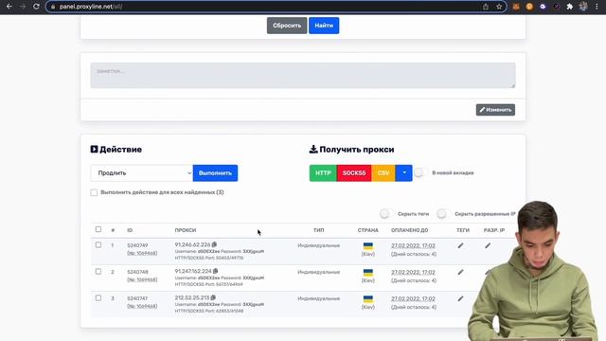Open the Extensions puzzle icon
Image resolution: width=606 pixels, height=341 pixels.
click(570, 7)
